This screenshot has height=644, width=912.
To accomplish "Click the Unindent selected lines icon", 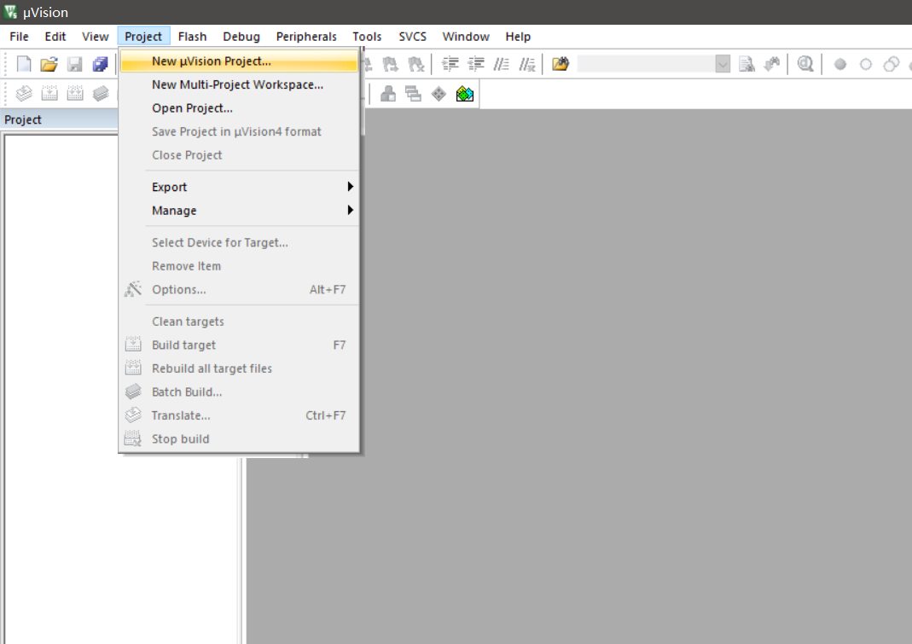I will pos(476,64).
